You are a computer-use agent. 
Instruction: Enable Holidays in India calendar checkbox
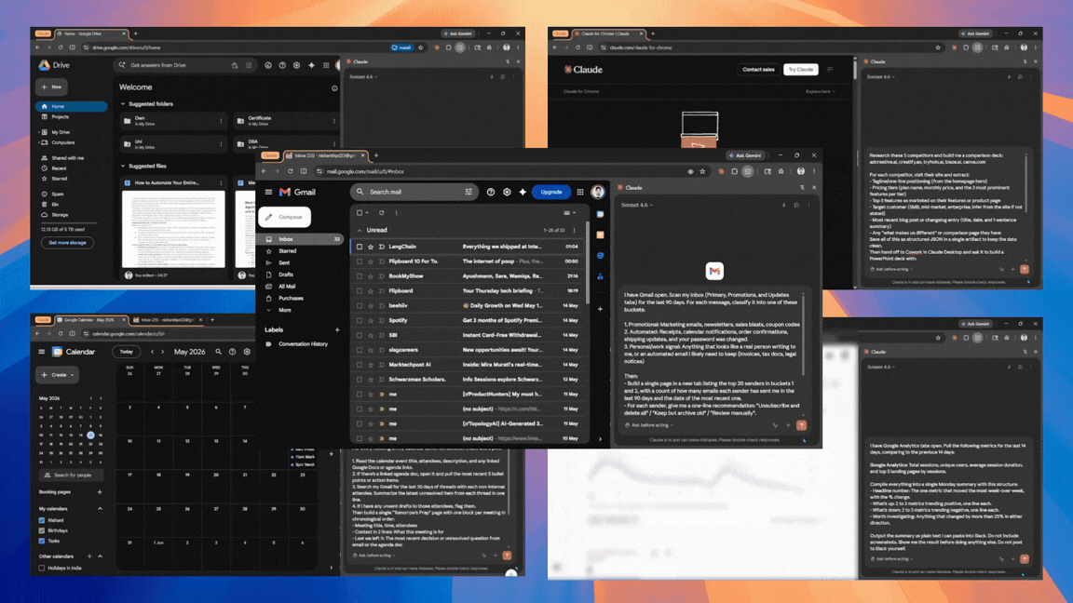click(x=42, y=569)
